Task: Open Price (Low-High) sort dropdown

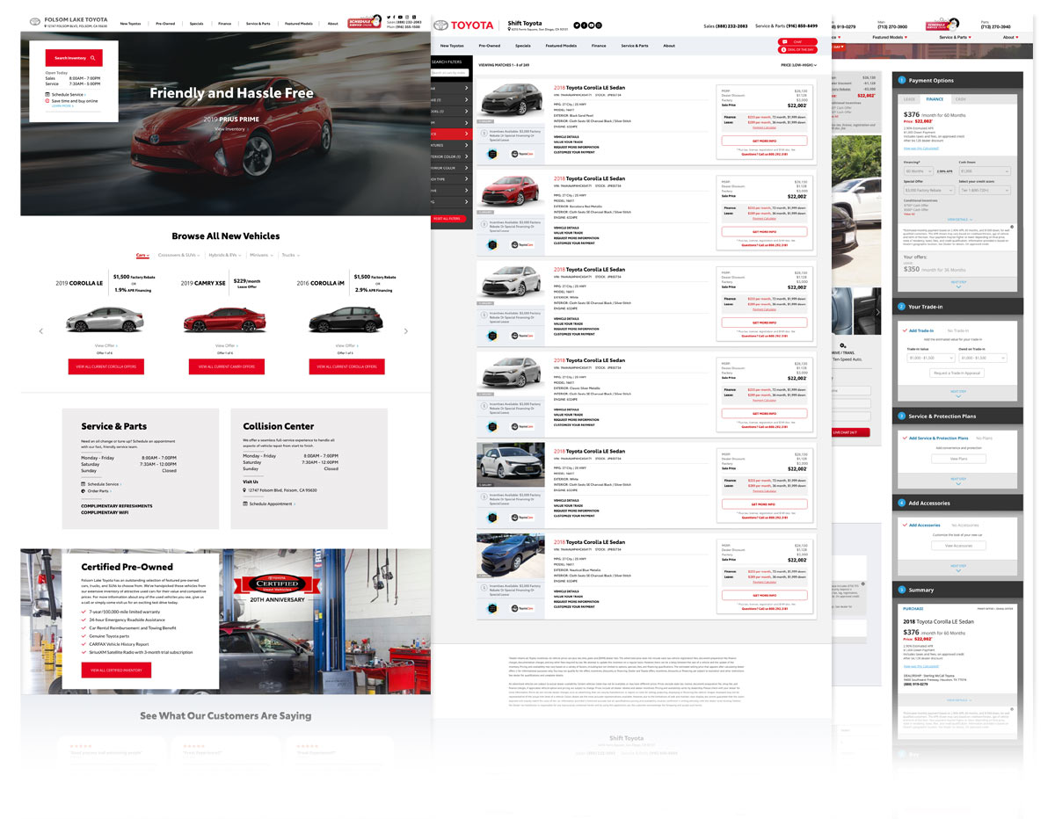Action: (x=798, y=65)
